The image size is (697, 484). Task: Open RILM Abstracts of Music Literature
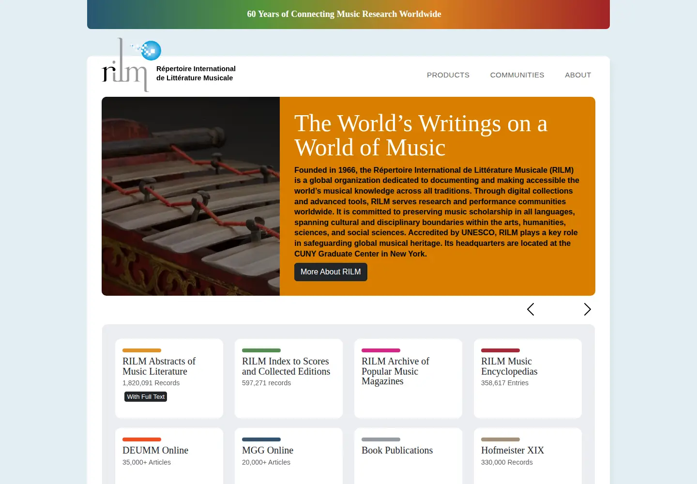pos(169,378)
